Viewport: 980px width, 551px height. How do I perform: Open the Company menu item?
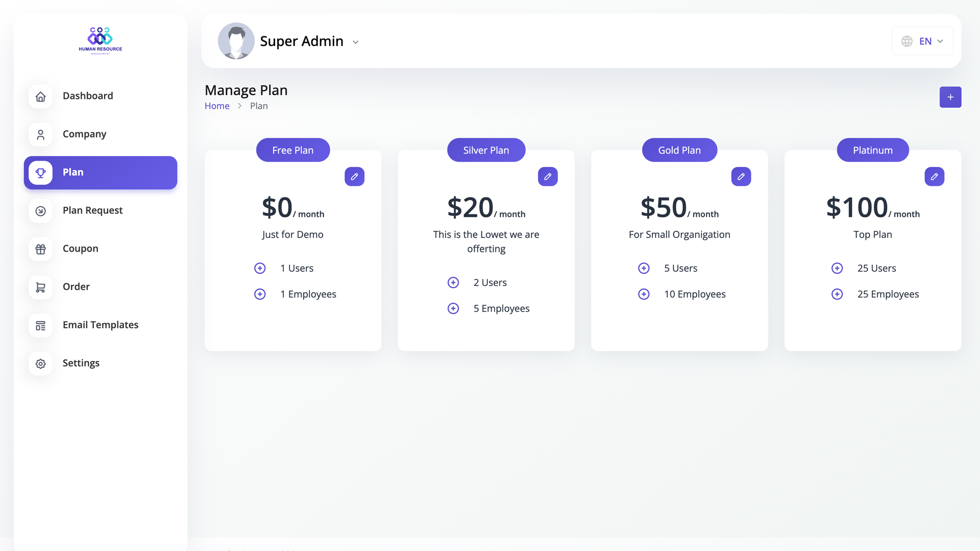coord(85,134)
